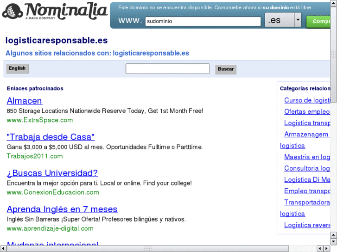The width and height of the screenshot is (337, 252).
Task: Click the Nominalia logo
Action: pos(55,11)
